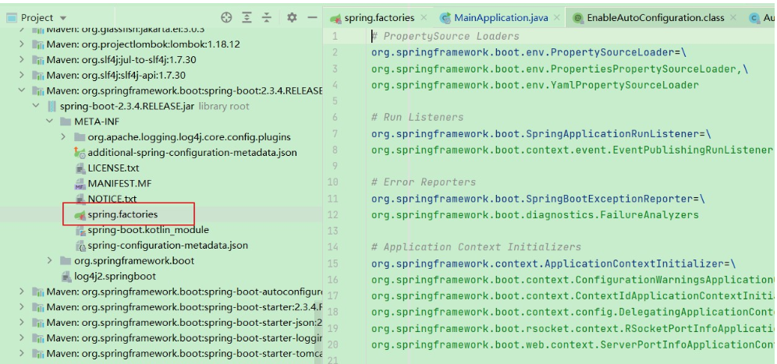
Task: Expand Maven spring-boot-starter-logging node
Action: pos(21,338)
